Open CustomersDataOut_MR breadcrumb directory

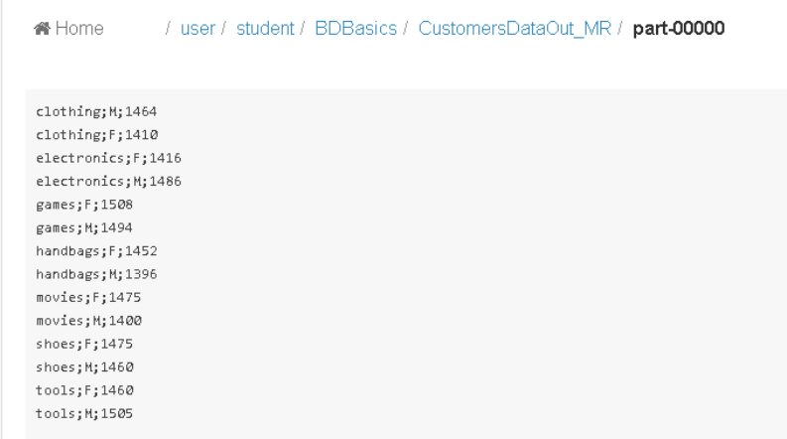(x=514, y=29)
